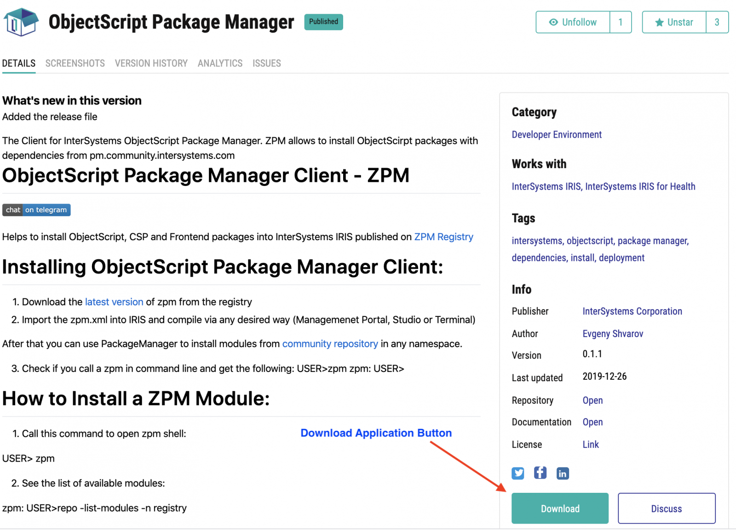This screenshot has height=530, width=736.
Task: Click the Published status badge
Action: click(323, 22)
